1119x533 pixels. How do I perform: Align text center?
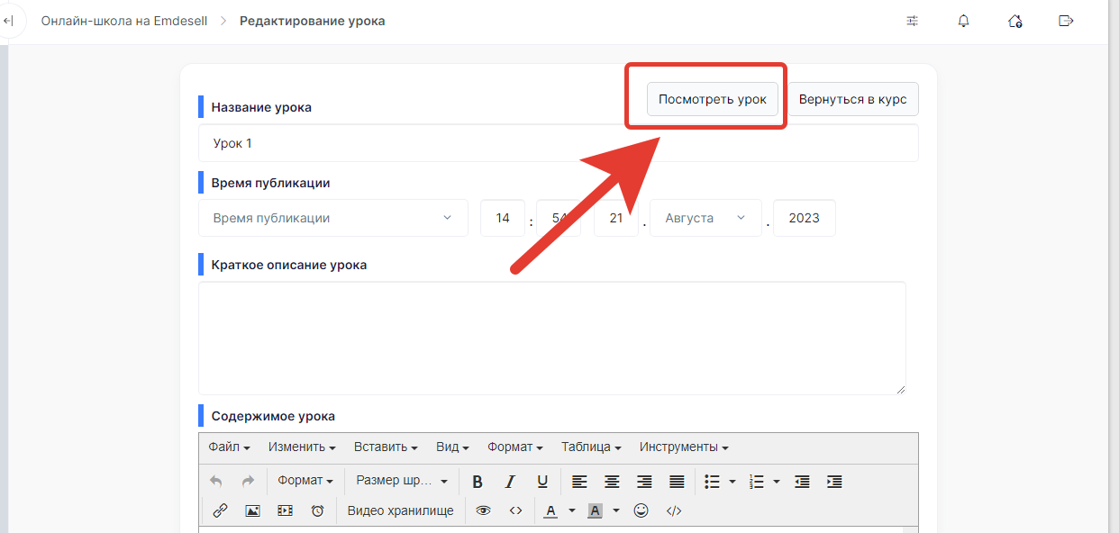click(612, 481)
